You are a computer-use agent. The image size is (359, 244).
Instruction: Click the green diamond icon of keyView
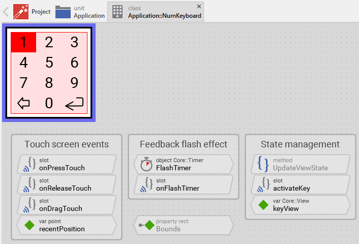[x=263, y=205]
